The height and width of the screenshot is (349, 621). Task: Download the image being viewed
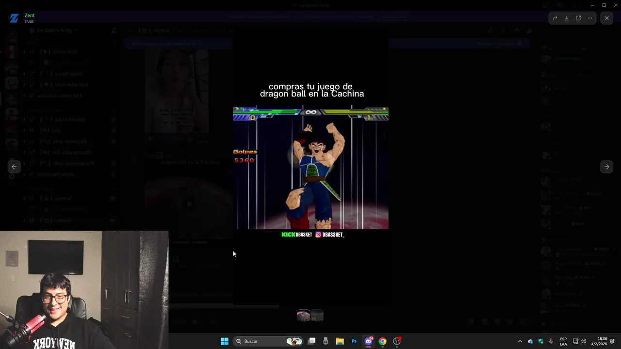tap(567, 18)
